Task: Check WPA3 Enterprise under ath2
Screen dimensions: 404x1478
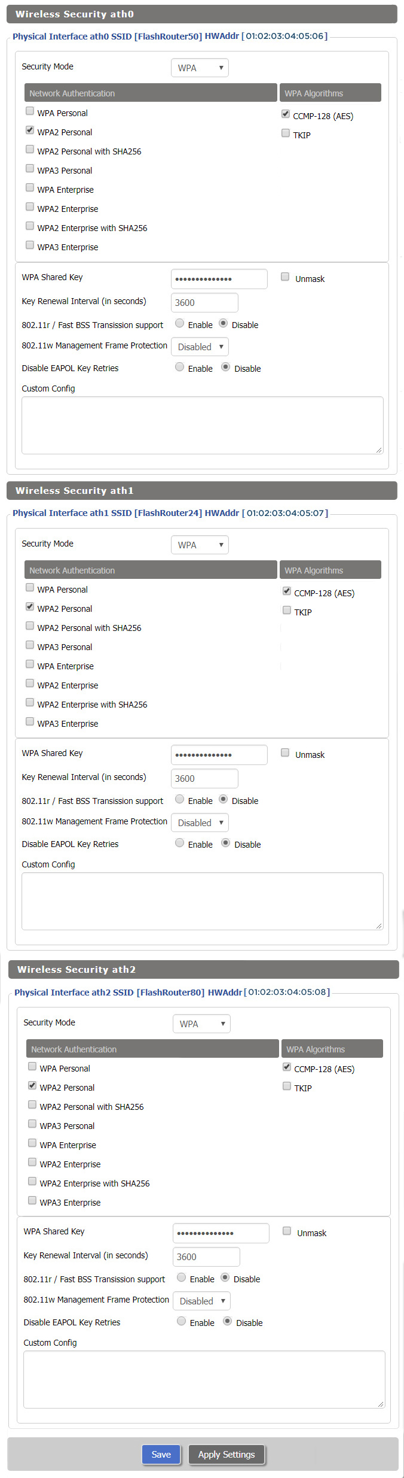Action: tap(32, 1200)
